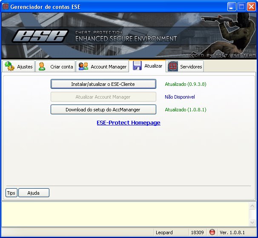Click the red Servidores tab icon
This screenshot has width=258, height=238.
click(173, 66)
